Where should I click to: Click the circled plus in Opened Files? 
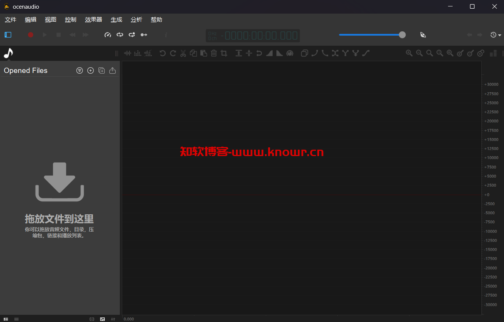90,70
